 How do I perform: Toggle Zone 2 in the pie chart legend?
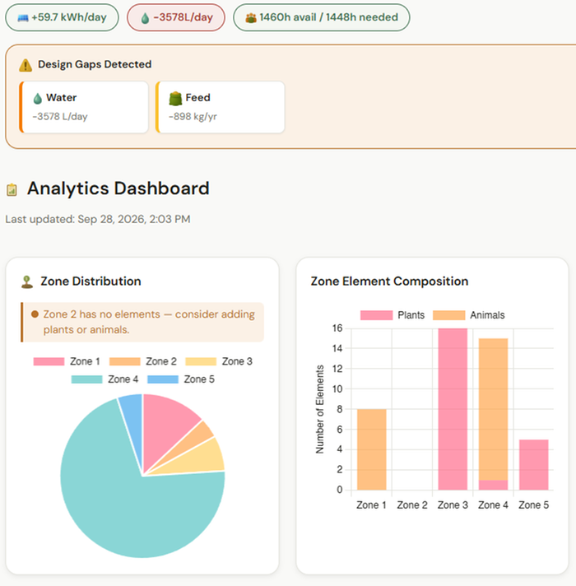pyautogui.click(x=142, y=361)
